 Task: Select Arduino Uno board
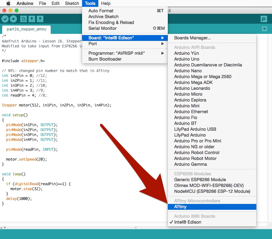(212, 59)
